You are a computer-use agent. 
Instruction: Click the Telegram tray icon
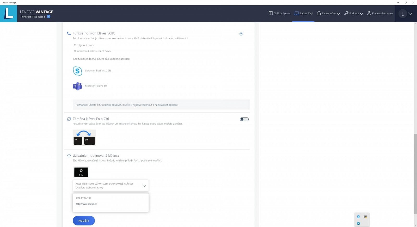[x=358, y=223]
